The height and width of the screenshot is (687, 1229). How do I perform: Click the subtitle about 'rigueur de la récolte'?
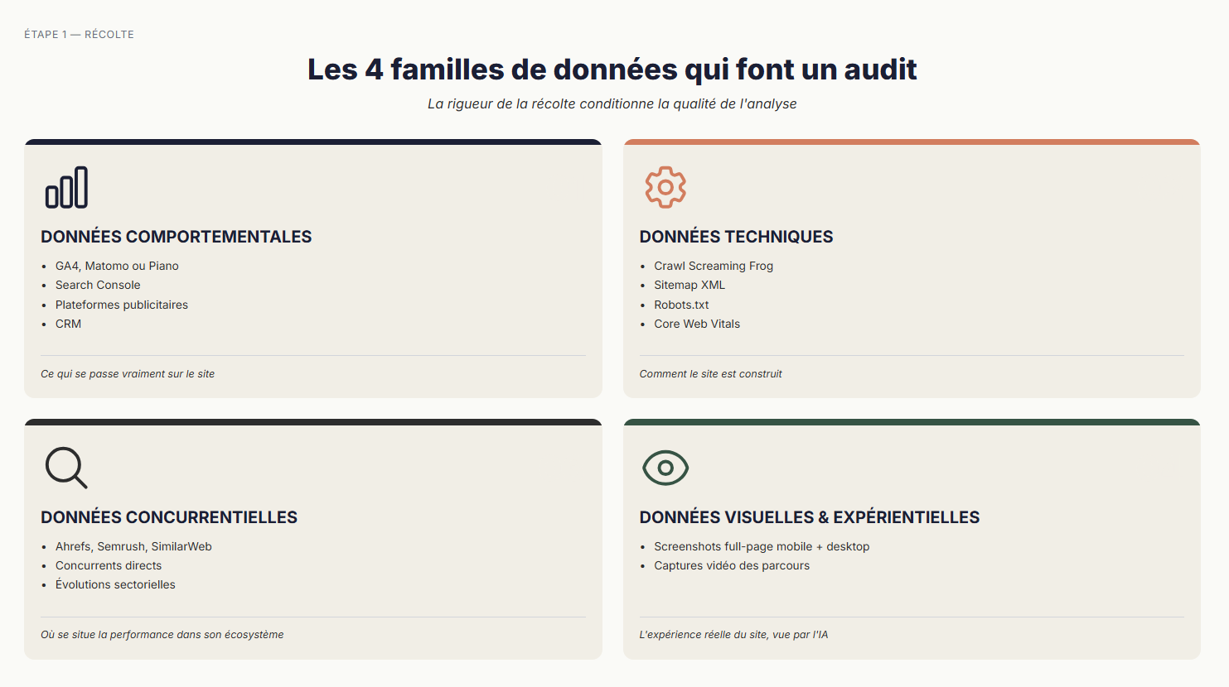click(x=612, y=103)
